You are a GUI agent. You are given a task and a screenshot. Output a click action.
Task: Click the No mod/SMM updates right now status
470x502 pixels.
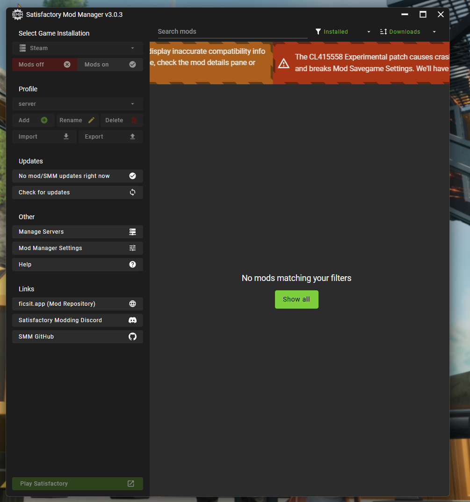tap(77, 176)
